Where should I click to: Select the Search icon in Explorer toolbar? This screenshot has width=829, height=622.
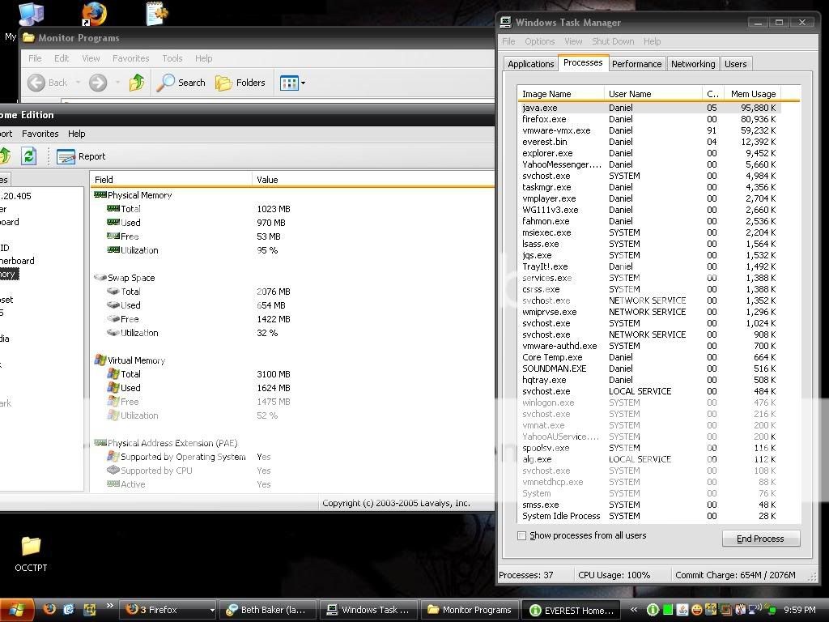click(x=181, y=82)
